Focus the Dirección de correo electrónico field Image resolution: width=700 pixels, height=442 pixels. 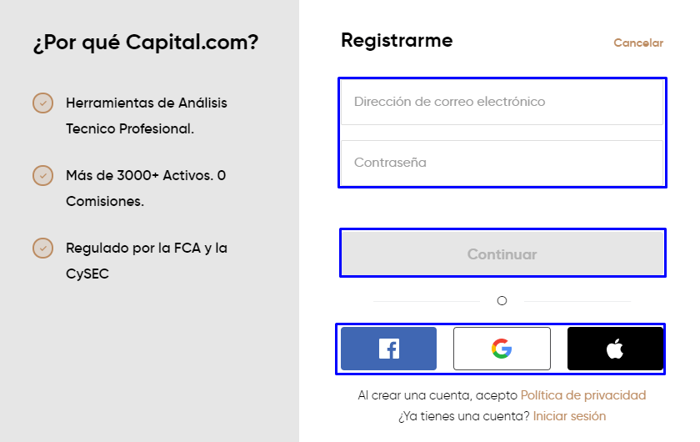tap(502, 102)
